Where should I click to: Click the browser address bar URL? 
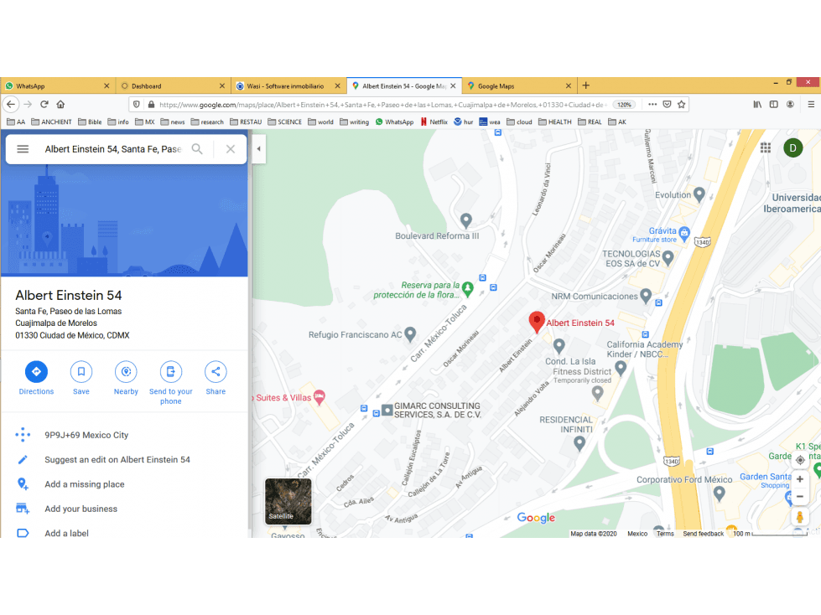pyautogui.click(x=382, y=105)
